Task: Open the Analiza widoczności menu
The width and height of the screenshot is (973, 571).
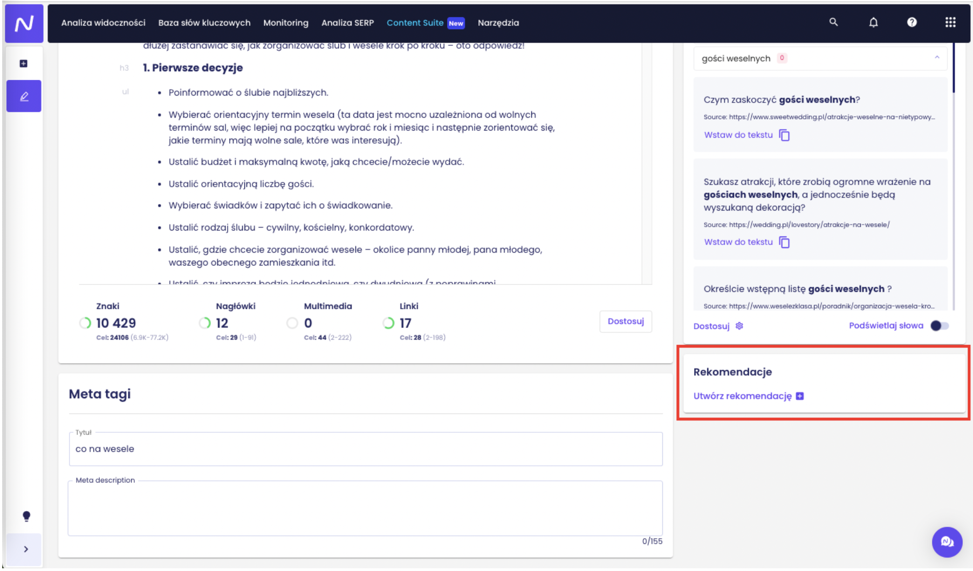Action: point(103,23)
